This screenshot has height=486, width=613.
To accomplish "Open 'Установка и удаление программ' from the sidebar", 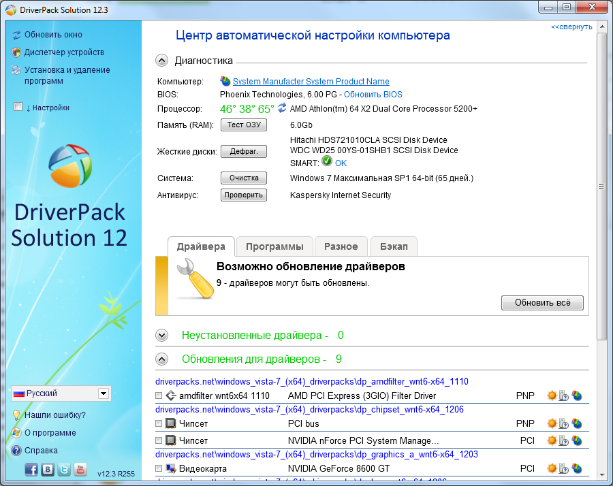I will point(67,76).
